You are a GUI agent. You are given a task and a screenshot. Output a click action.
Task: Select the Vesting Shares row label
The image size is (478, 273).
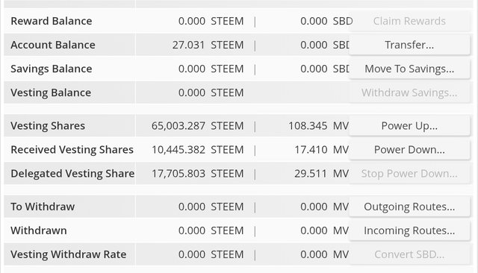[48, 126]
